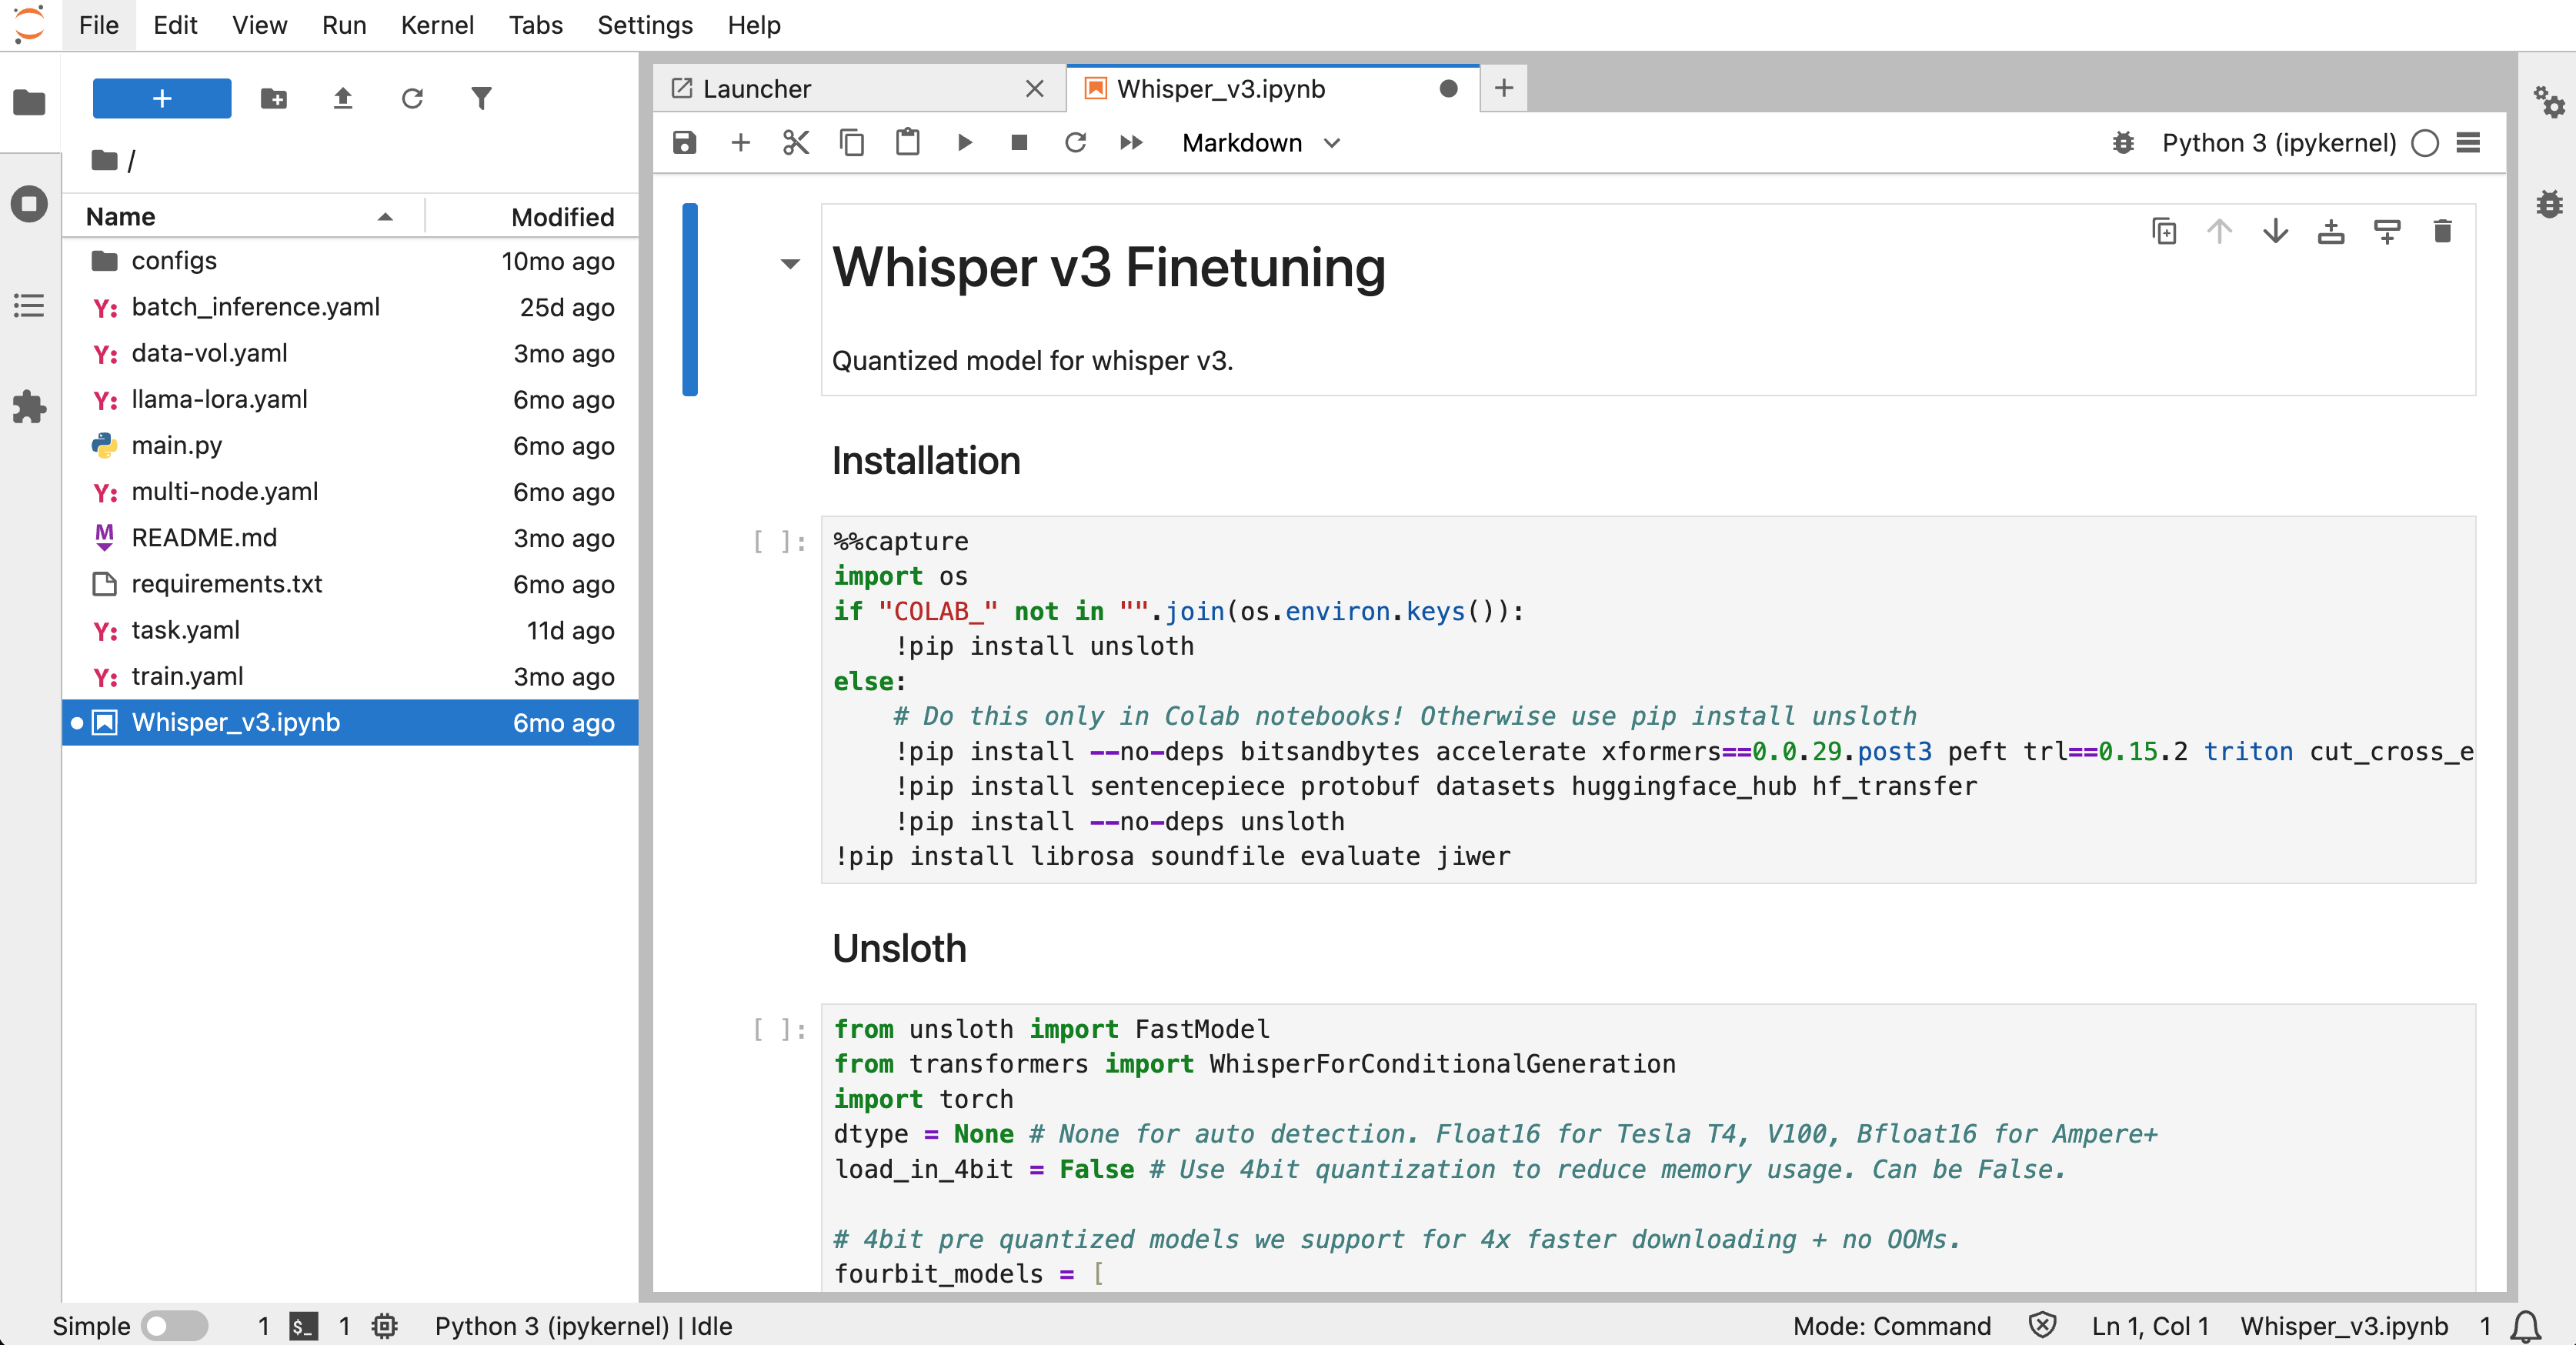This screenshot has width=2576, height=1345.
Task: Open the Extension Manager puzzle icon
Action: [29, 407]
